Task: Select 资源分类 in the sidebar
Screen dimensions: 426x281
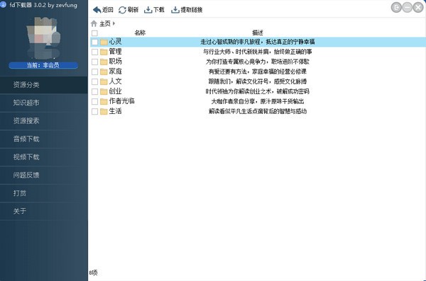Action: point(44,85)
